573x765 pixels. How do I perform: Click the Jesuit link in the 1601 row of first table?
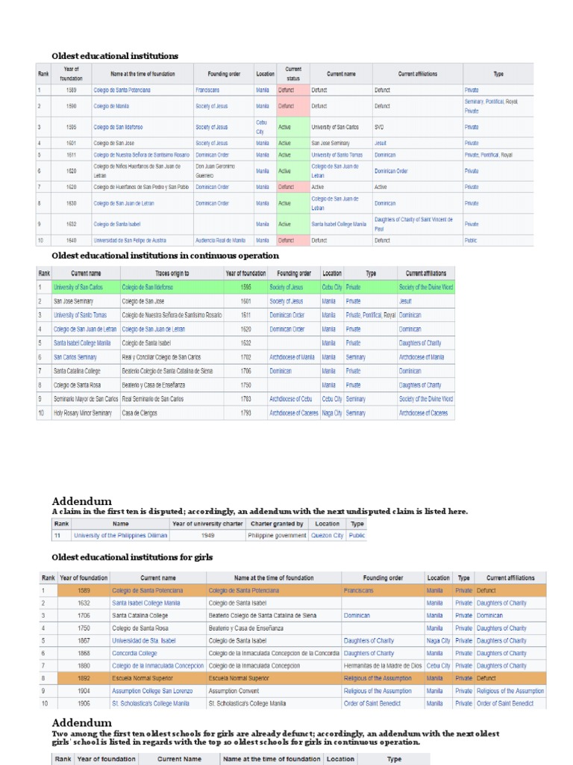point(380,143)
